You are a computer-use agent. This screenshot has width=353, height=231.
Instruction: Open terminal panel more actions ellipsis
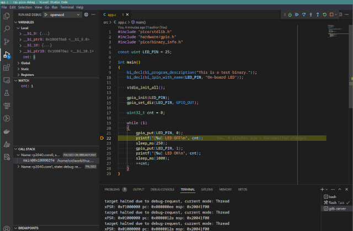(x=333, y=189)
